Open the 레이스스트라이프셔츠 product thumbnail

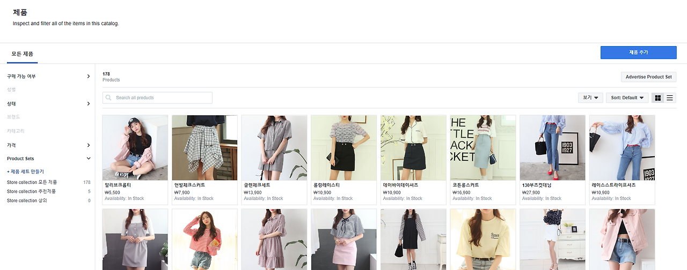point(622,147)
